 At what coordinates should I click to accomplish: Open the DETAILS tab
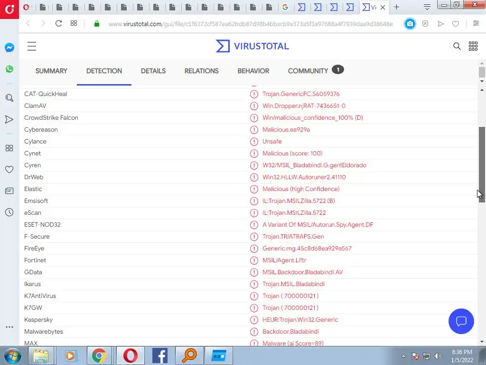(x=153, y=71)
